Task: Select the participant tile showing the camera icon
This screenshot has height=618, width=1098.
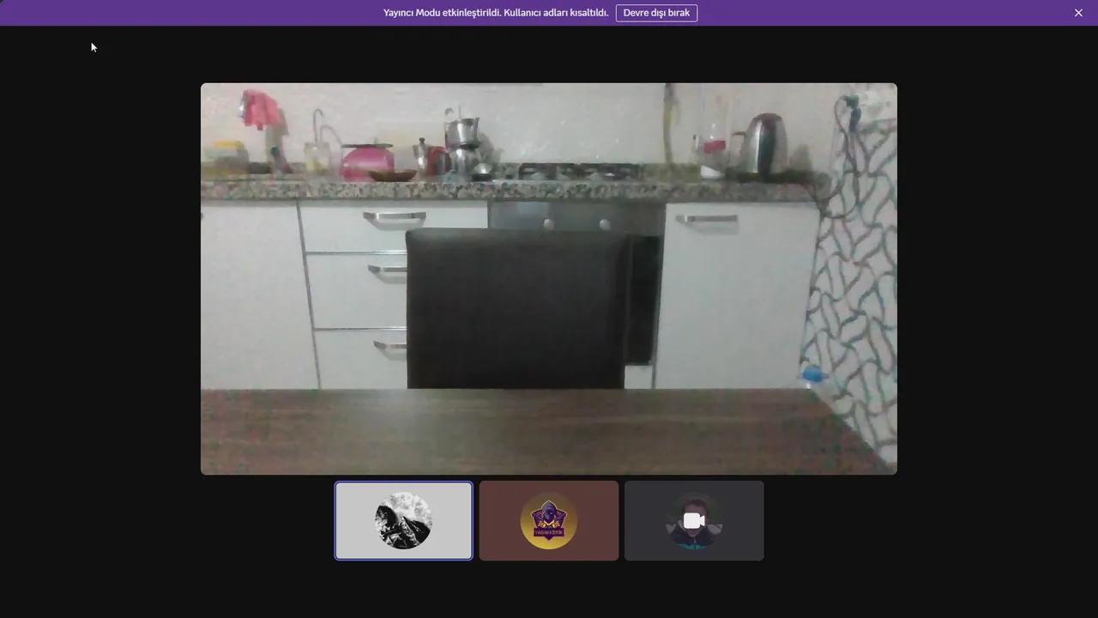Action: click(x=694, y=520)
